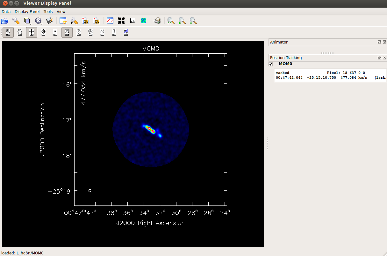The width and height of the screenshot is (387, 256).
Task: Toggle the brightness/contrast mouse tool
Action: pos(43,32)
